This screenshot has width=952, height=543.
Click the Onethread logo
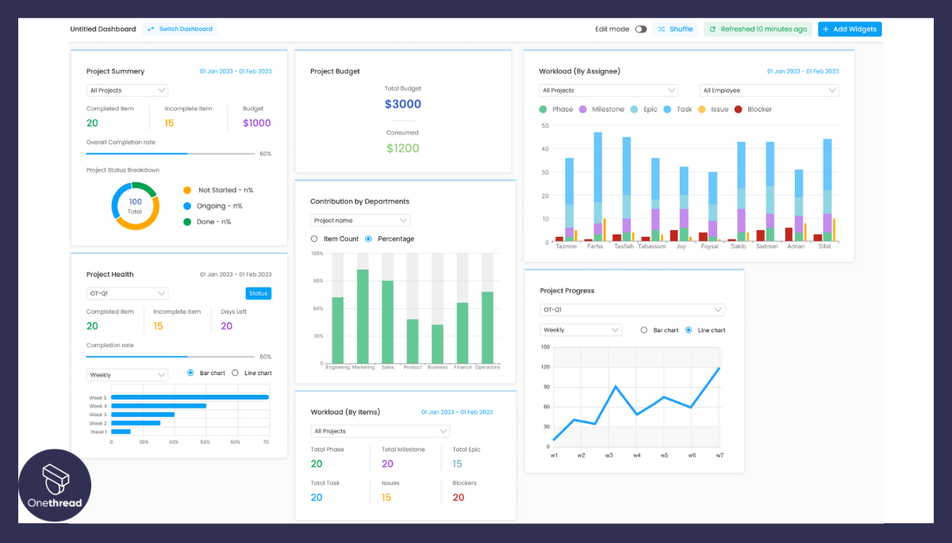coord(54,485)
